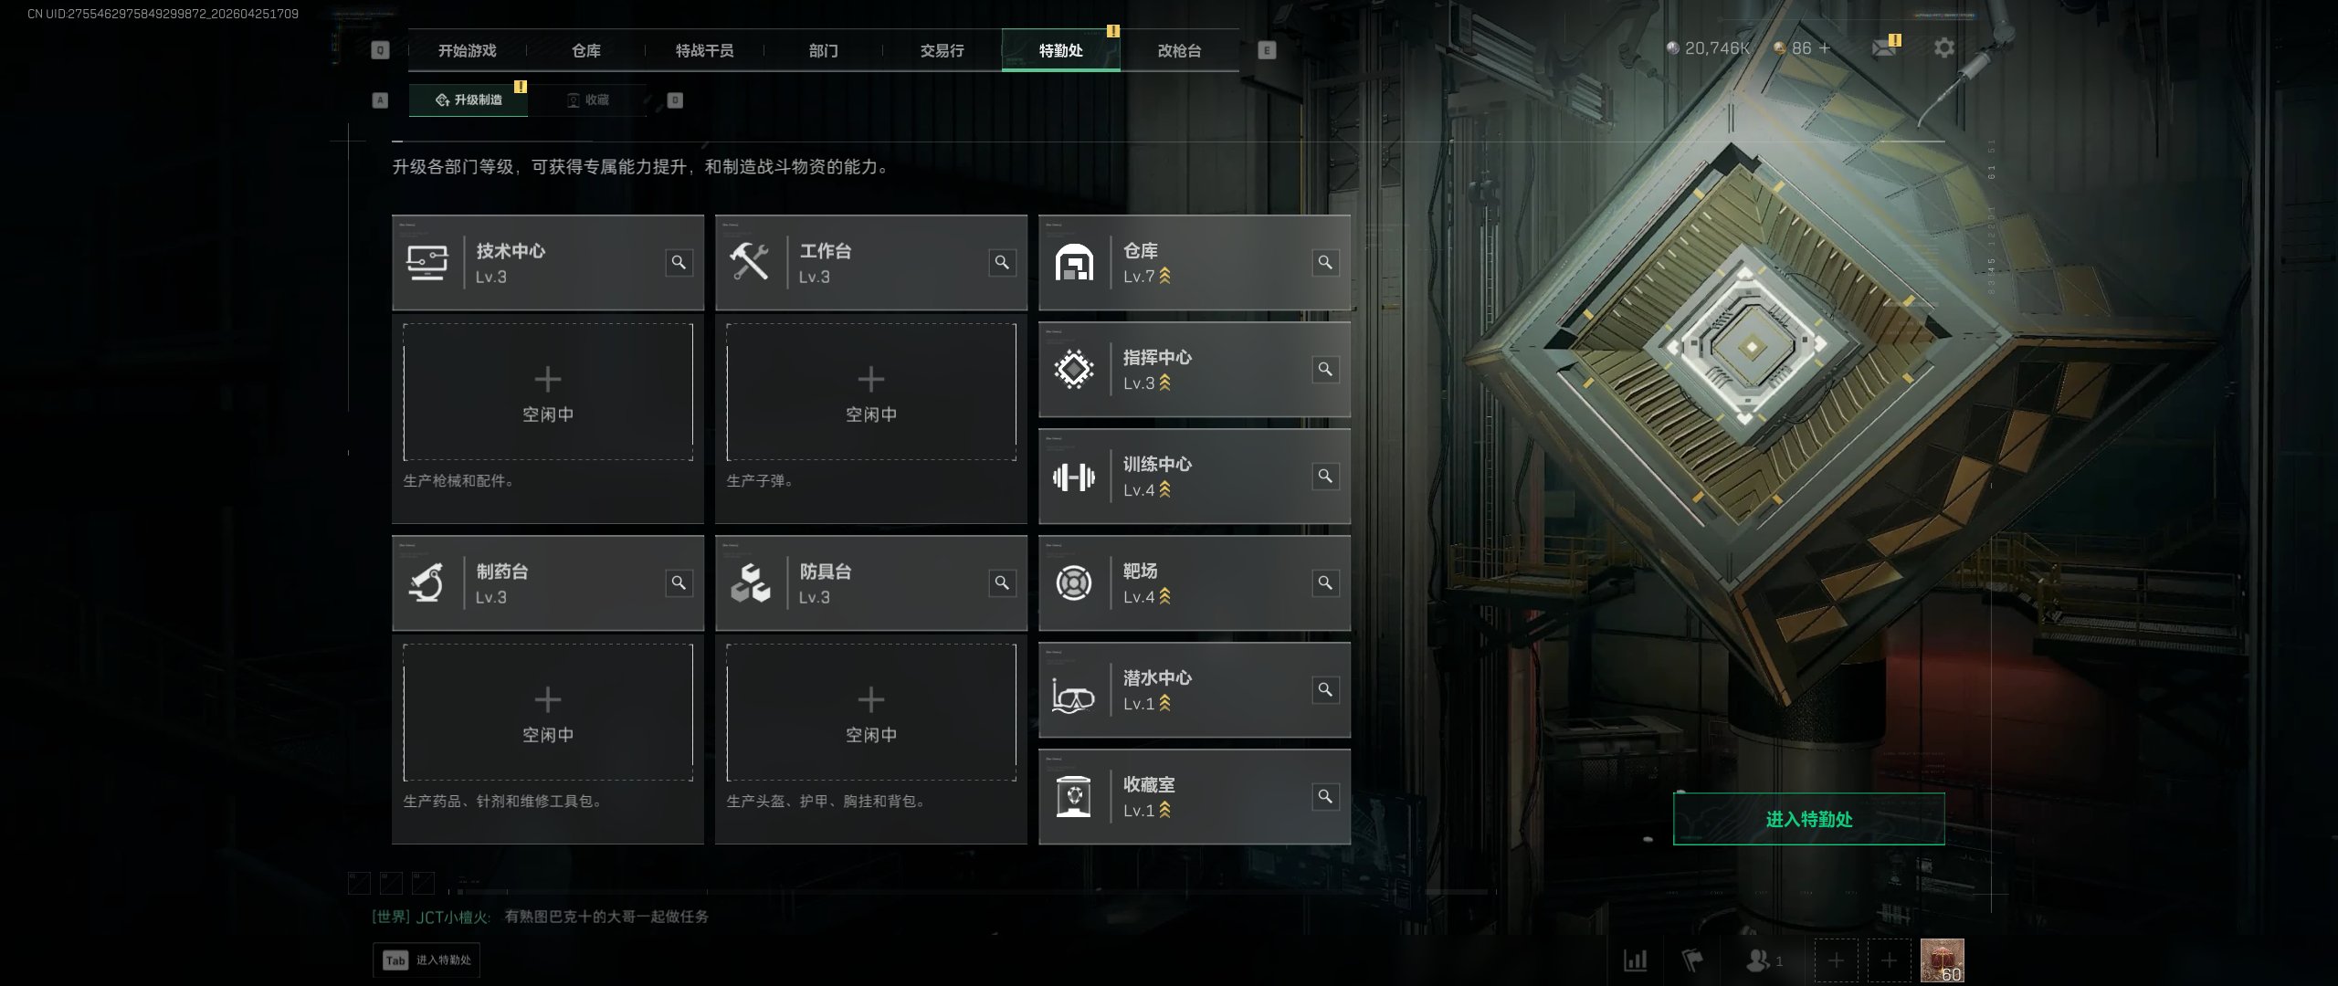Click the 进入特勤处 green button

pyautogui.click(x=1808, y=819)
